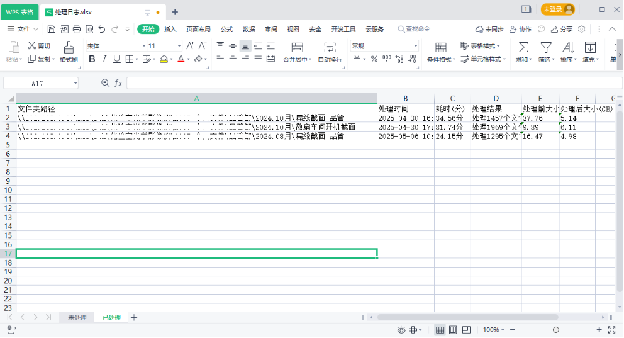The image size is (624, 338).
Task: Apply red font color
Action: point(181,59)
